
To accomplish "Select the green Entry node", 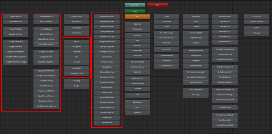I will [135, 11].
